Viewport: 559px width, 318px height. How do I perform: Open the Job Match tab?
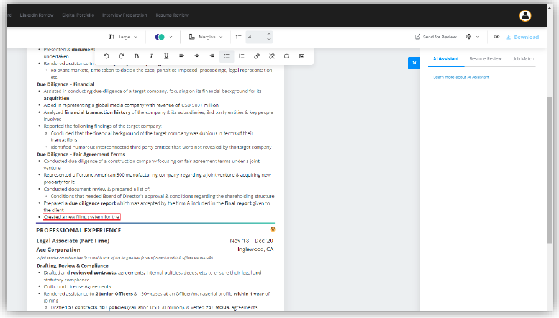coord(523,59)
